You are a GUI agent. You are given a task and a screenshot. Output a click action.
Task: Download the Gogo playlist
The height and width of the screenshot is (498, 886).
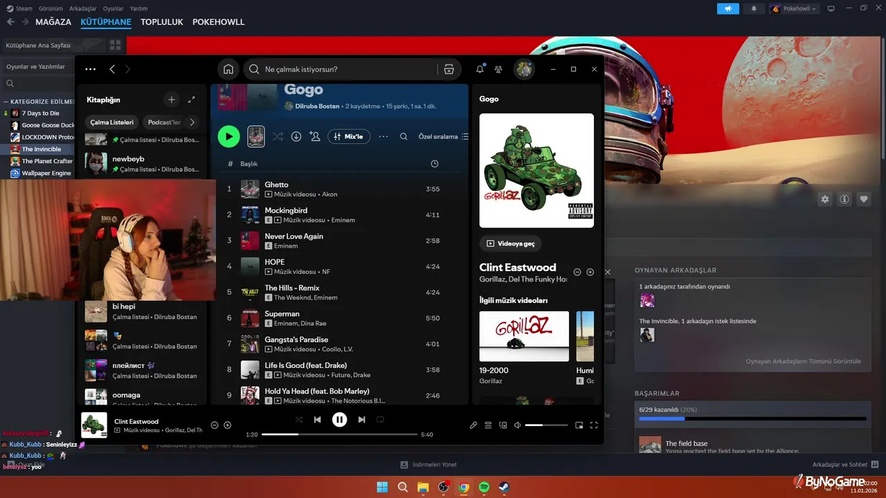pos(296,136)
